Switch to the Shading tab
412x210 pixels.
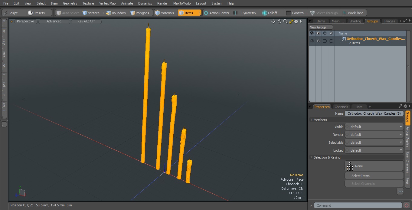pos(355,21)
